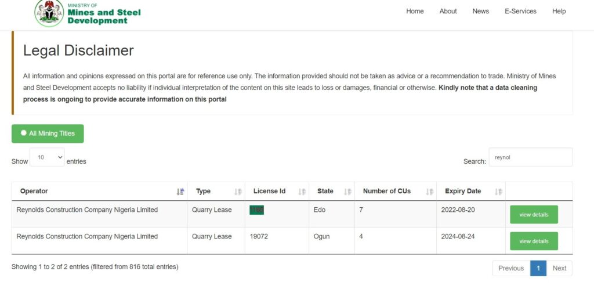Click the State column header text

[325, 191]
